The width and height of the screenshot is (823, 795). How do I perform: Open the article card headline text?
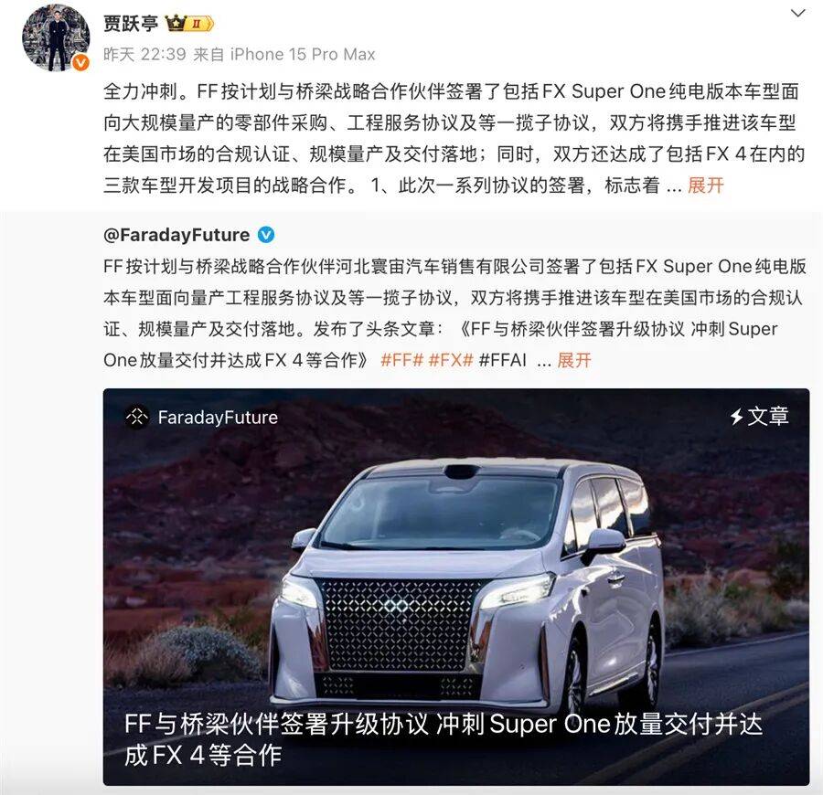click(443, 740)
